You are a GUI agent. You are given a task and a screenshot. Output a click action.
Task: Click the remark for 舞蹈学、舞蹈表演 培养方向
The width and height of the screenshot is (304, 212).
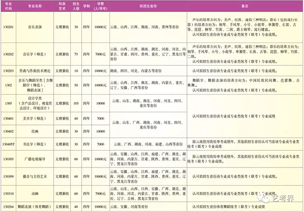[245, 85]
